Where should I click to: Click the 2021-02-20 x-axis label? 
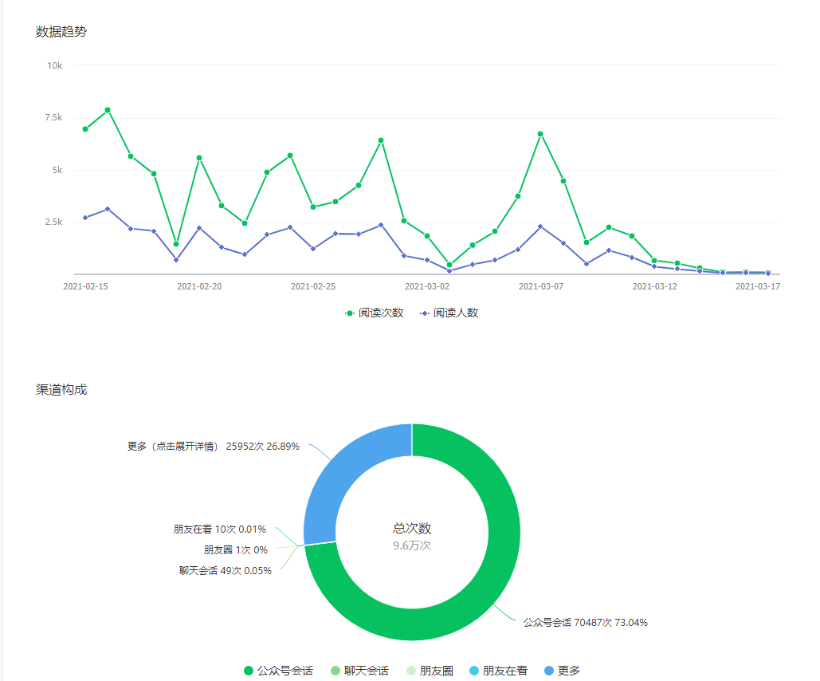(x=199, y=286)
